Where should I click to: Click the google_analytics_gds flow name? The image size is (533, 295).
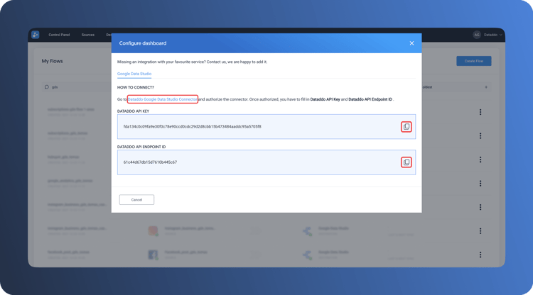(x=70, y=181)
